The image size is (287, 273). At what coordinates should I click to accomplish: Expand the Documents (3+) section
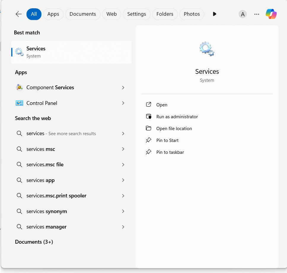[34, 242]
